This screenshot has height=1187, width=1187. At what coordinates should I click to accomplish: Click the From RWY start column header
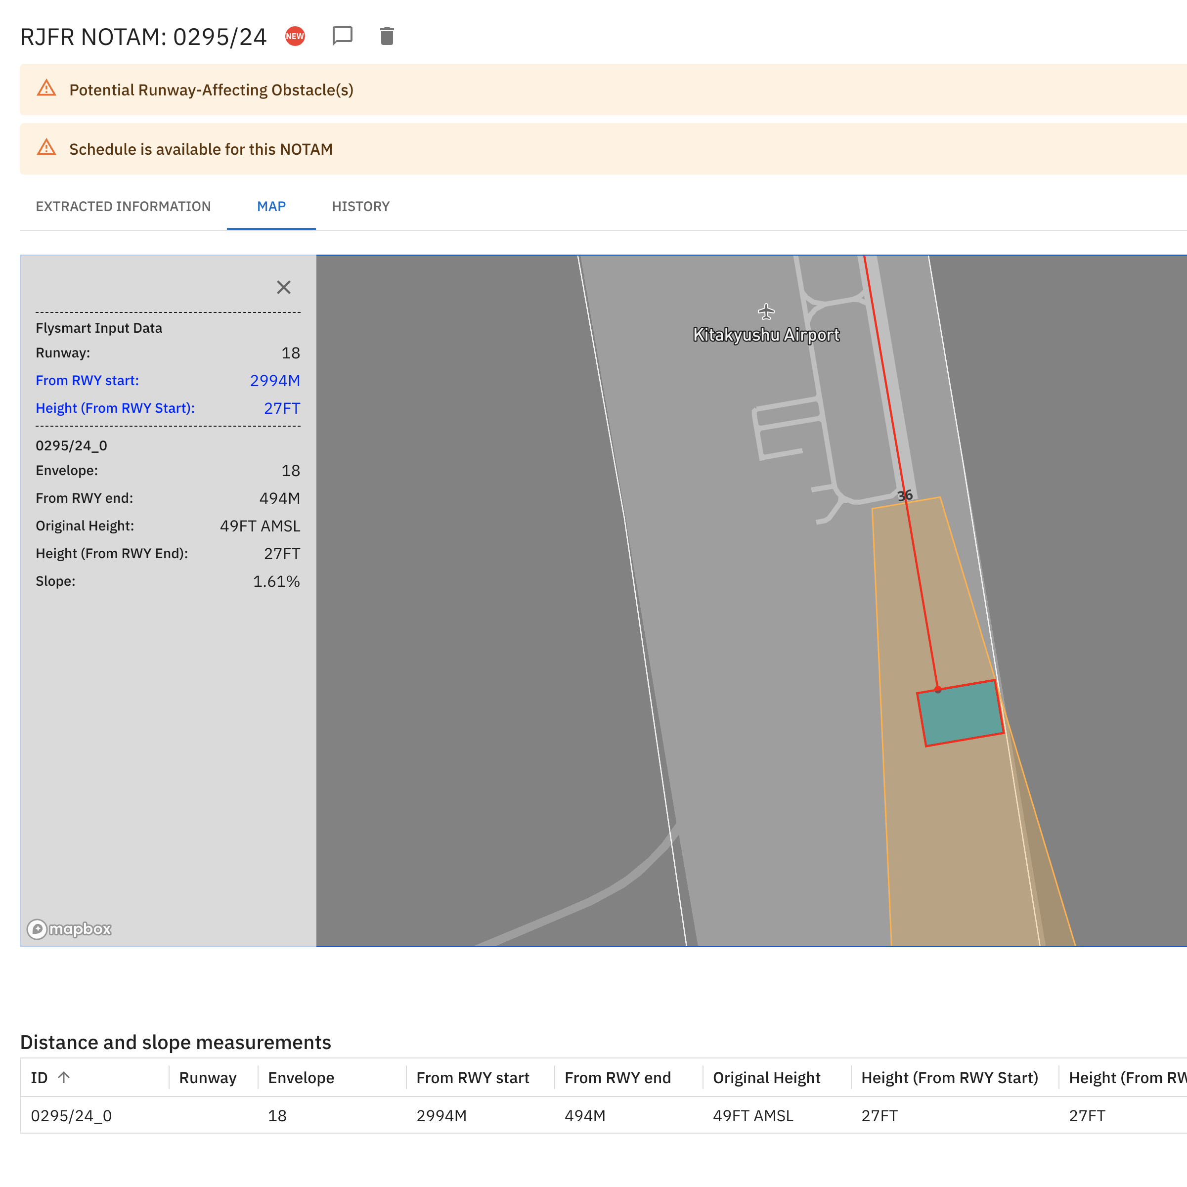[473, 1078]
